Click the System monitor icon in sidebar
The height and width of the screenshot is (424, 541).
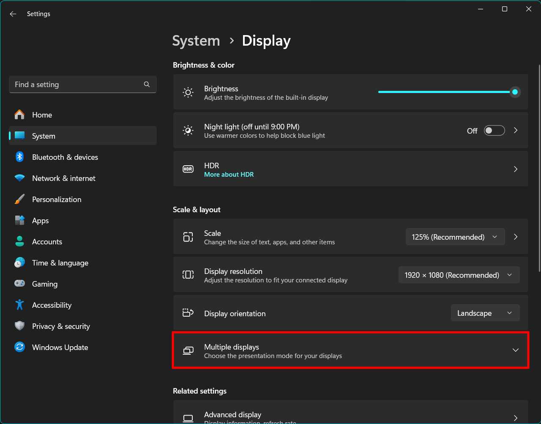coord(19,136)
